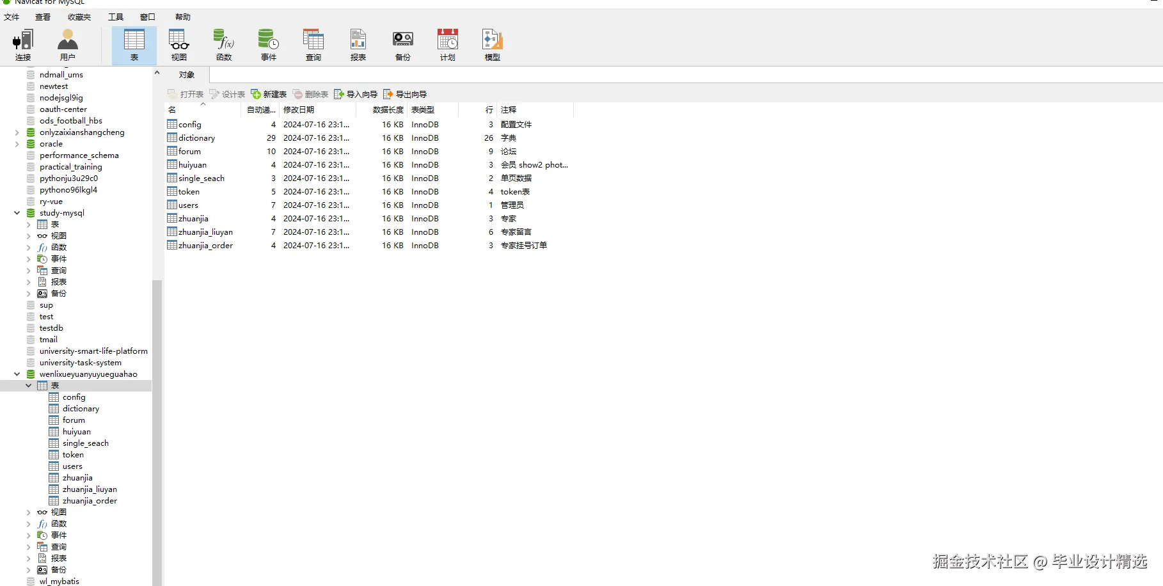Open 函数 (Function) objects in toolbar
Image resolution: width=1163 pixels, height=586 pixels.
pyautogui.click(x=224, y=45)
